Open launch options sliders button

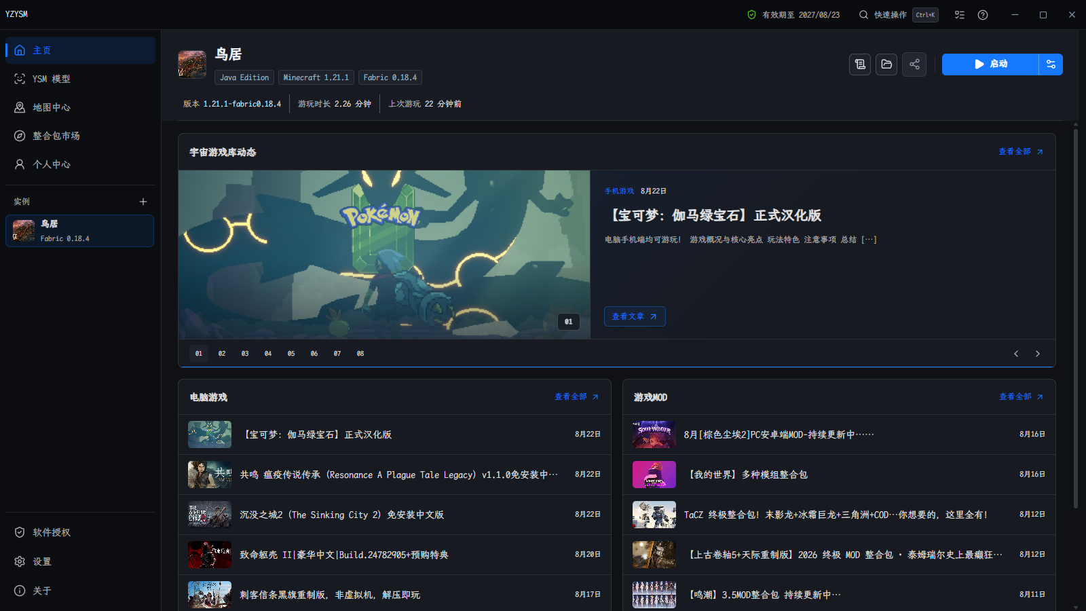(x=1051, y=64)
